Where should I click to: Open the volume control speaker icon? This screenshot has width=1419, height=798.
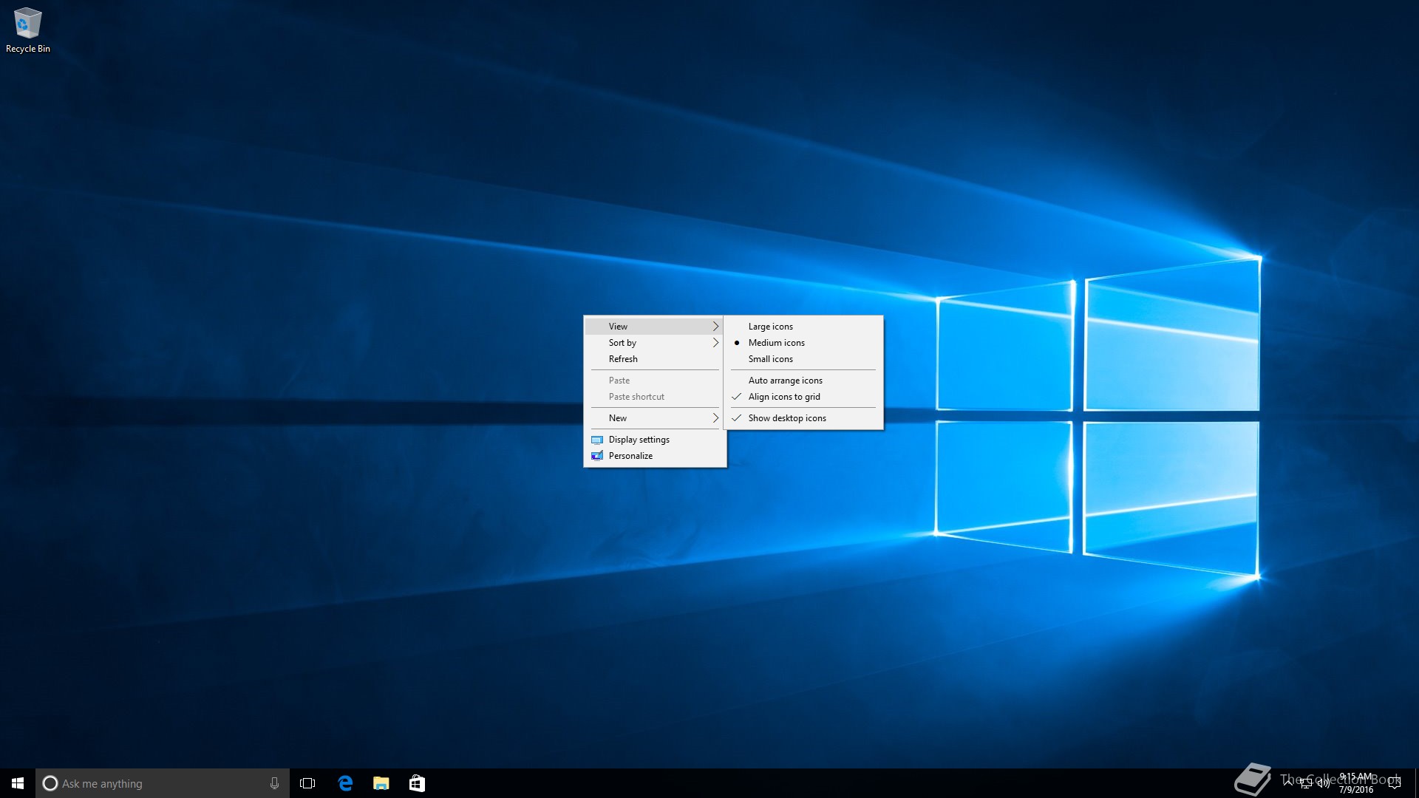1323,783
